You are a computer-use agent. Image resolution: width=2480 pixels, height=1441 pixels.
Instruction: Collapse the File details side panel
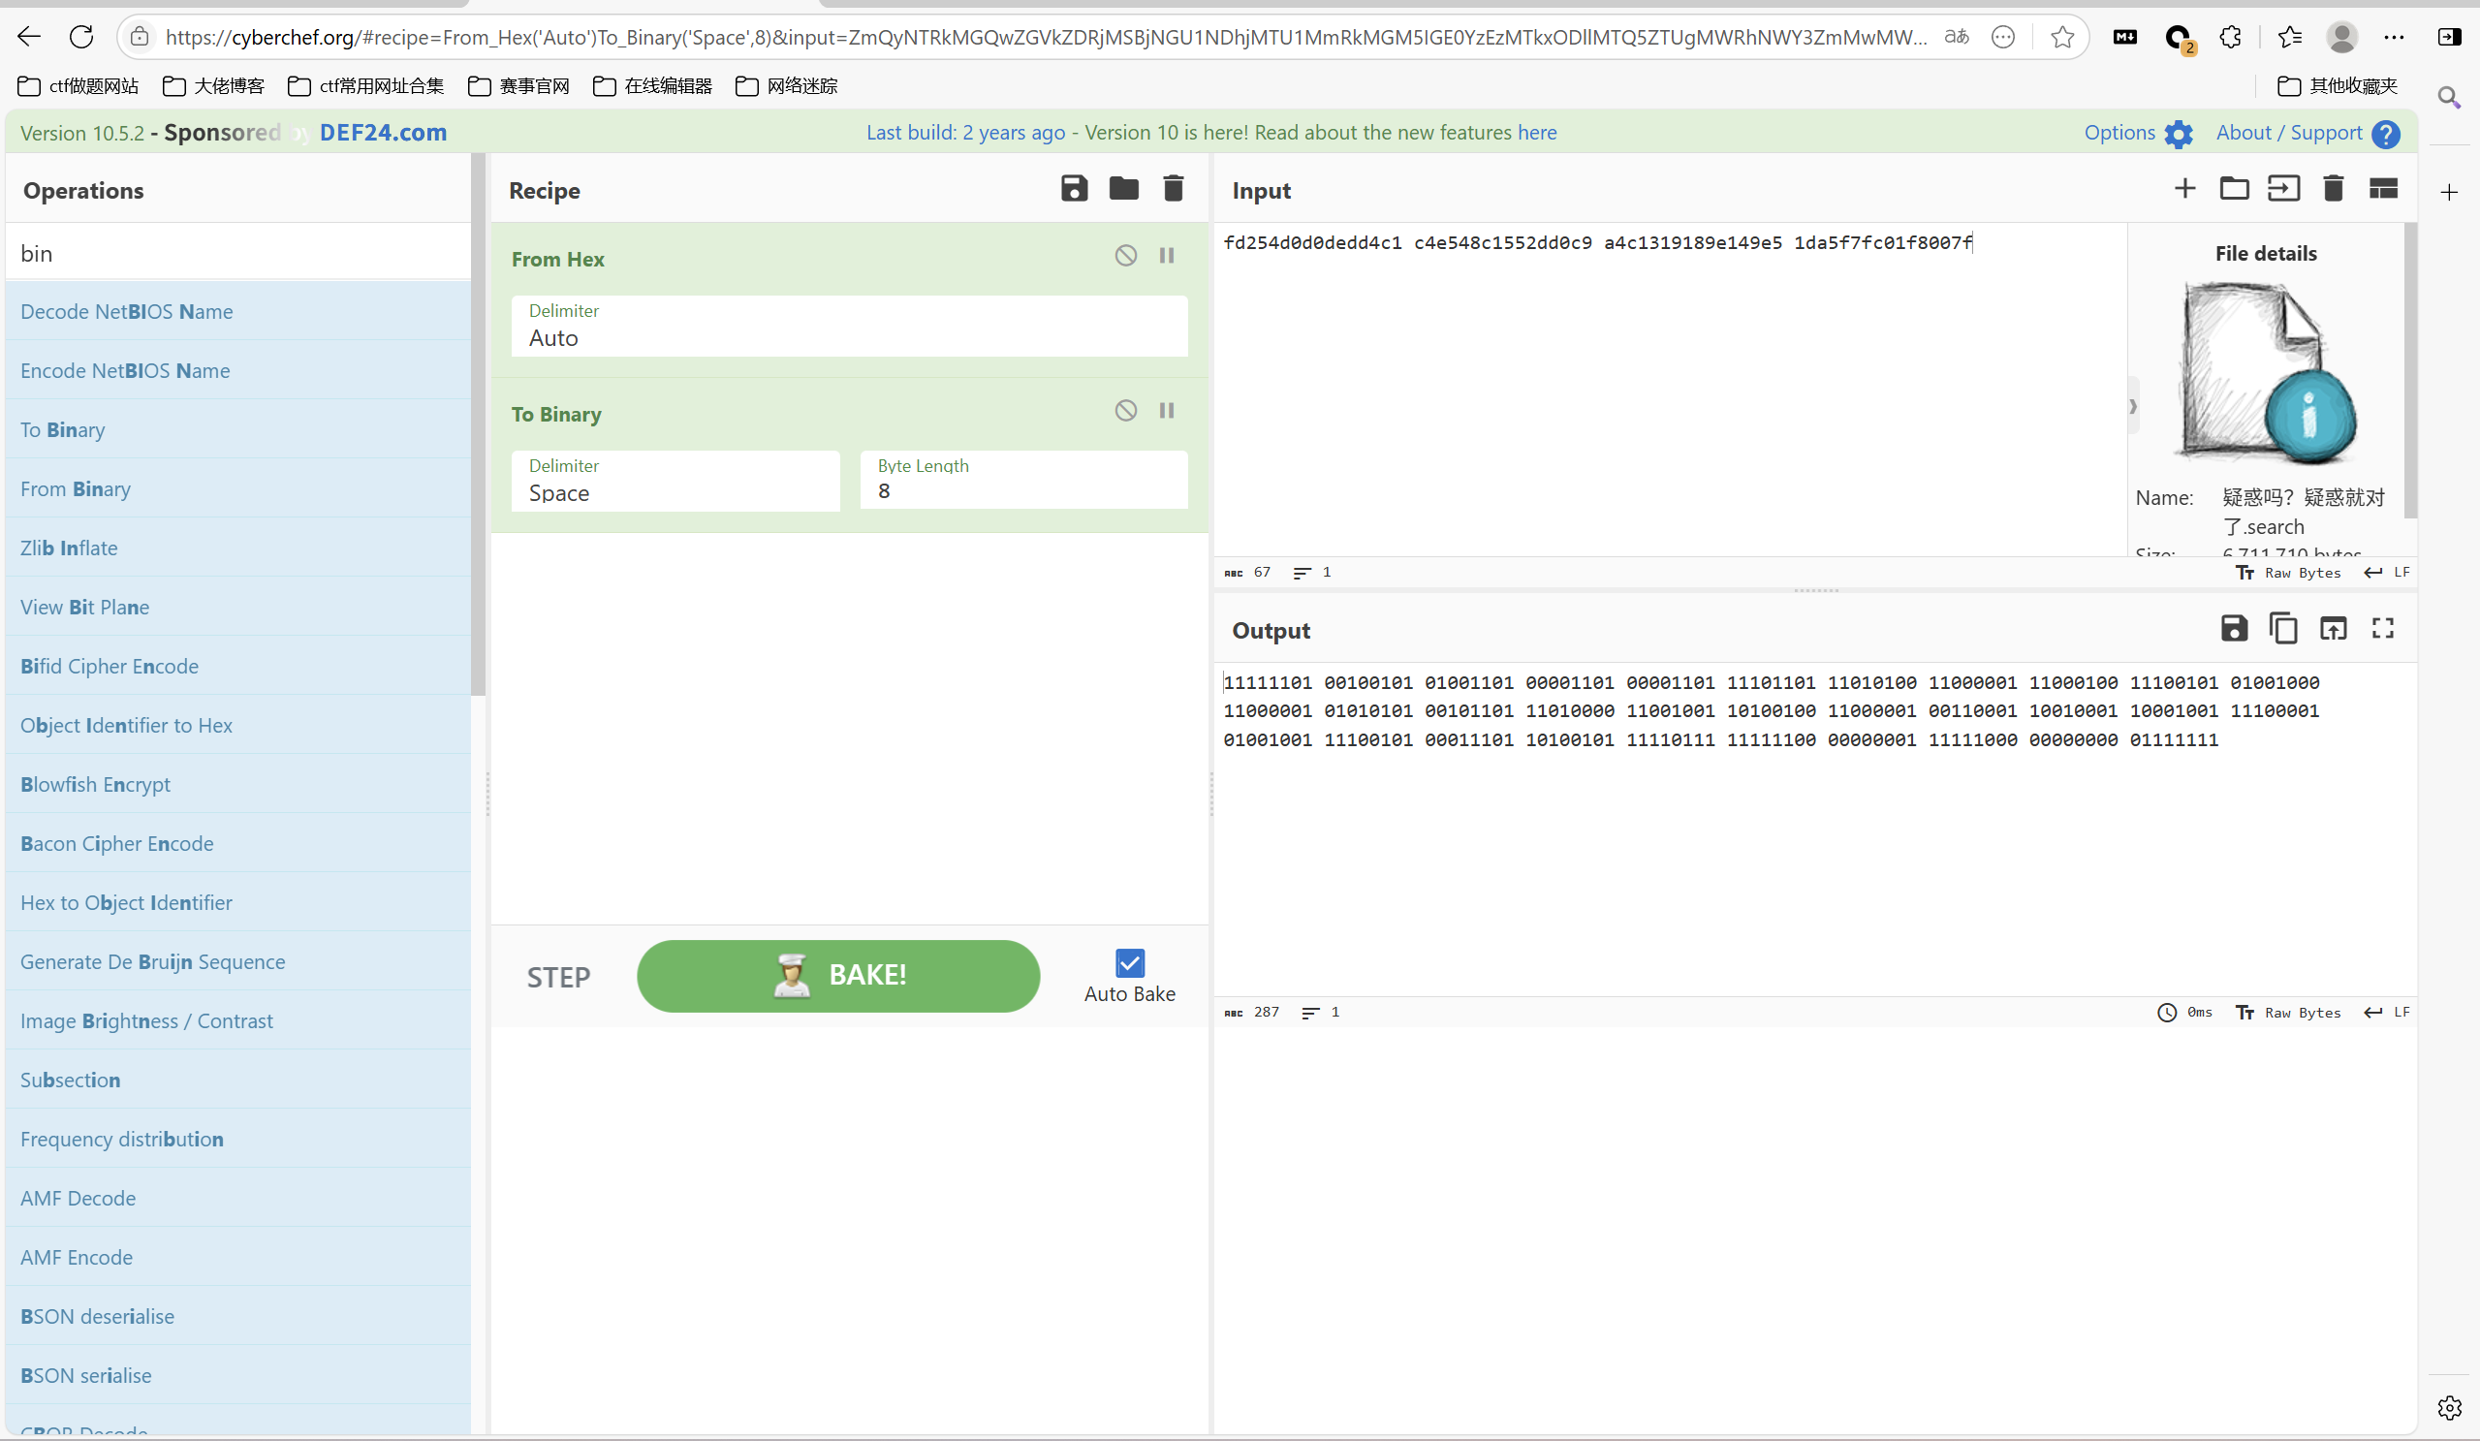tap(2133, 405)
